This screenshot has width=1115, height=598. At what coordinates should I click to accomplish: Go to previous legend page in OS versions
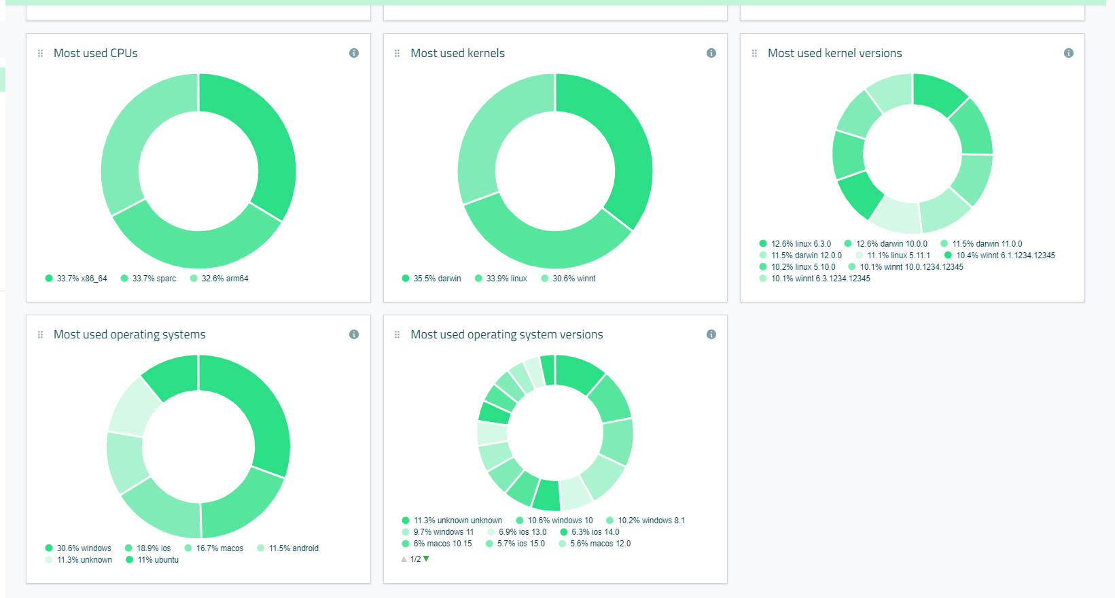(x=404, y=559)
